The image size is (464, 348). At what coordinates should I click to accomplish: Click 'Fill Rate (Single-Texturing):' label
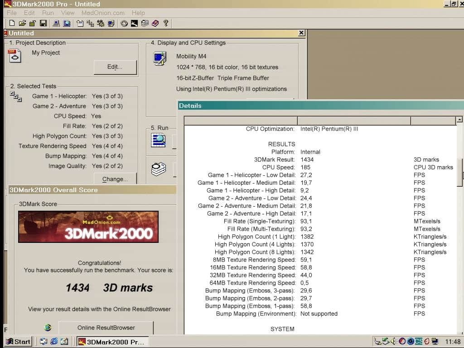(x=260, y=221)
